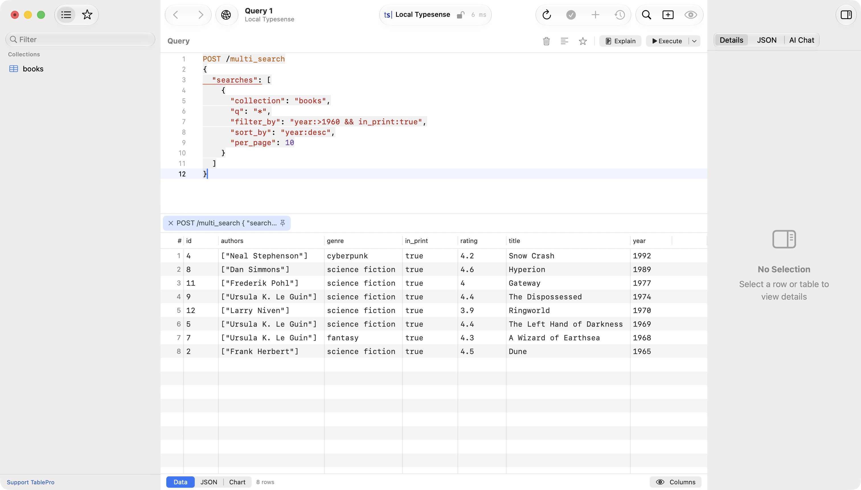Image resolution: width=861 pixels, height=490 pixels.
Task: Pin the result tab with pin icon
Action: (x=283, y=223)
